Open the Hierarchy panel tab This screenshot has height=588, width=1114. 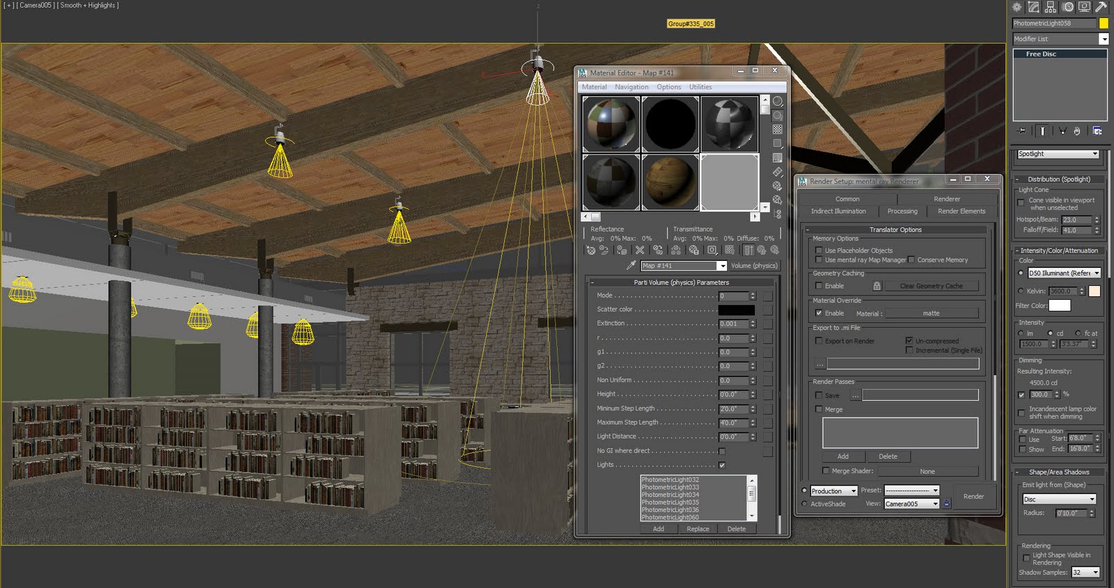tap(1051, 7)
